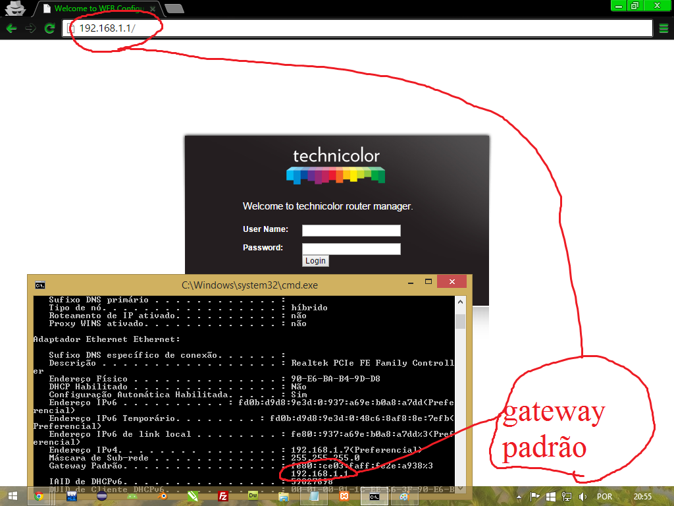Viewport: 674px width, 506px height.
Task: Reload the page with the green refresh icon
Action: pyautogui.click(x=49, y=28)
